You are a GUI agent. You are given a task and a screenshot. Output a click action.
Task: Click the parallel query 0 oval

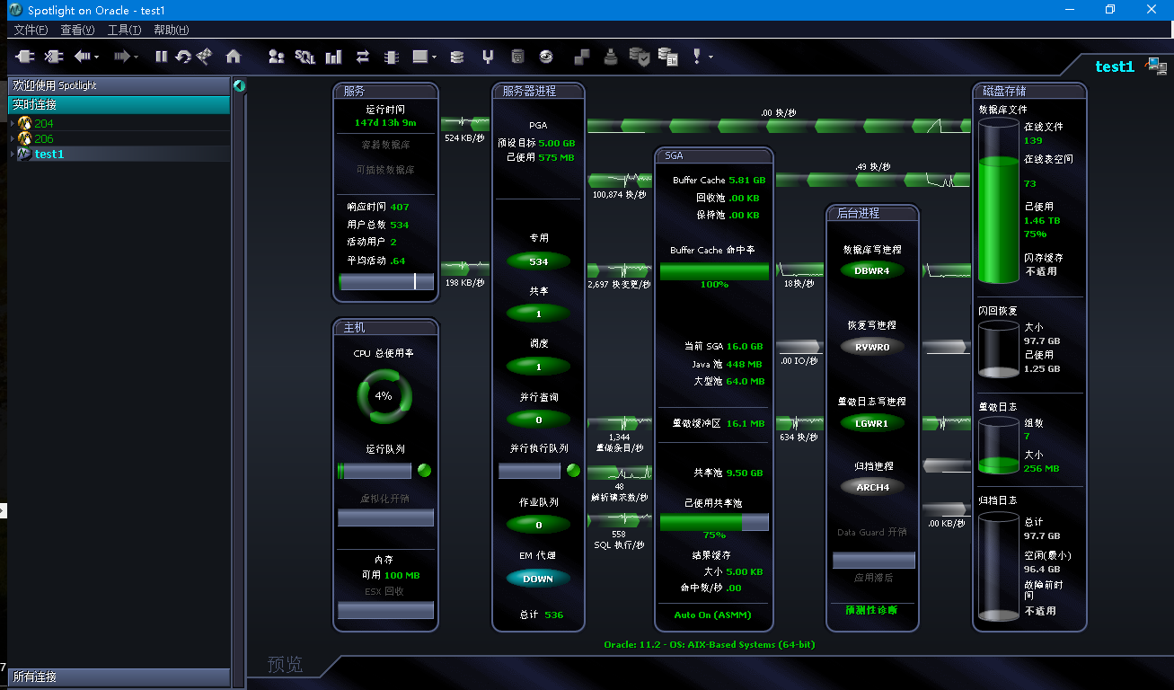[538, 420]
